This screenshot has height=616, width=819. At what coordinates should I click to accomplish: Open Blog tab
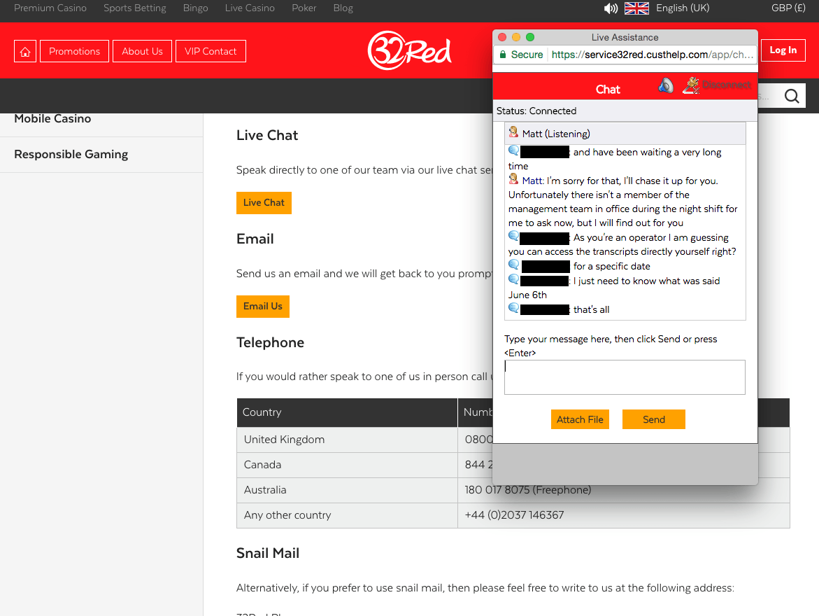tap(343, 8)
